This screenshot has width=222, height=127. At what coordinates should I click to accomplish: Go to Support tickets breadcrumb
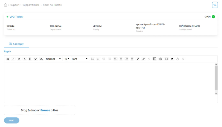31,5
